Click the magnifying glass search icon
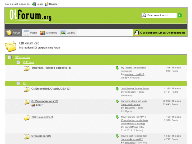The width and height of the screenshot is (192, 144). click(144, 15)
